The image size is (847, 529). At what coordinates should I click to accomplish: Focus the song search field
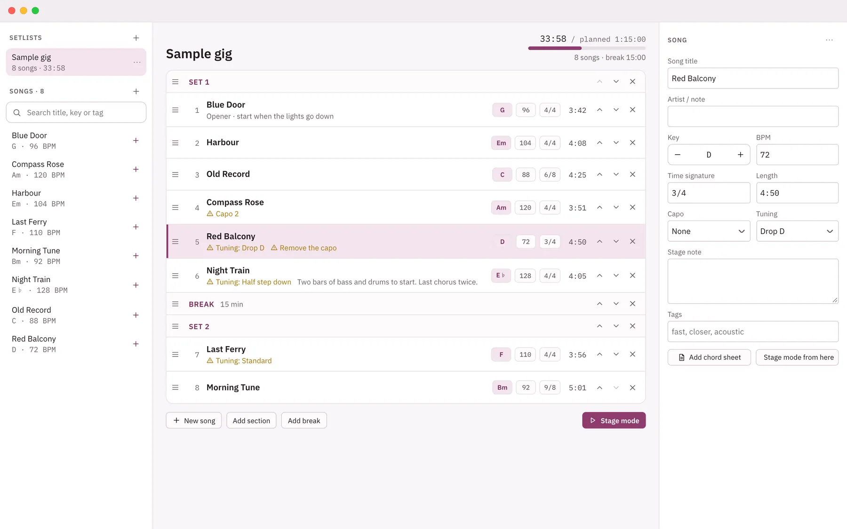(x=76, y=112)
